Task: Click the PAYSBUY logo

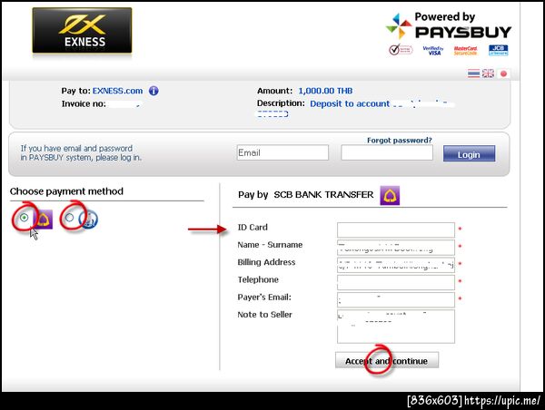Action: point(449,26)
